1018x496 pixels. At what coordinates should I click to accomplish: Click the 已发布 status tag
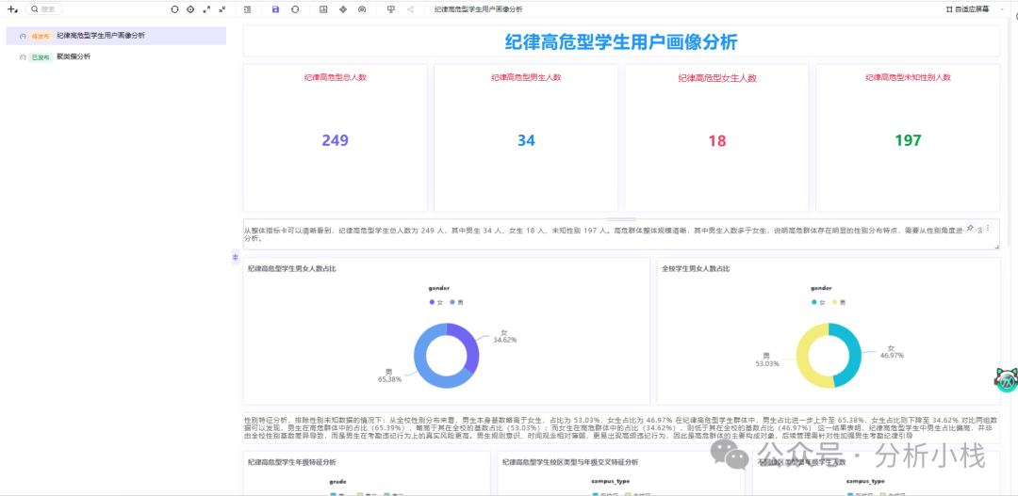click(x=41, y=57)
